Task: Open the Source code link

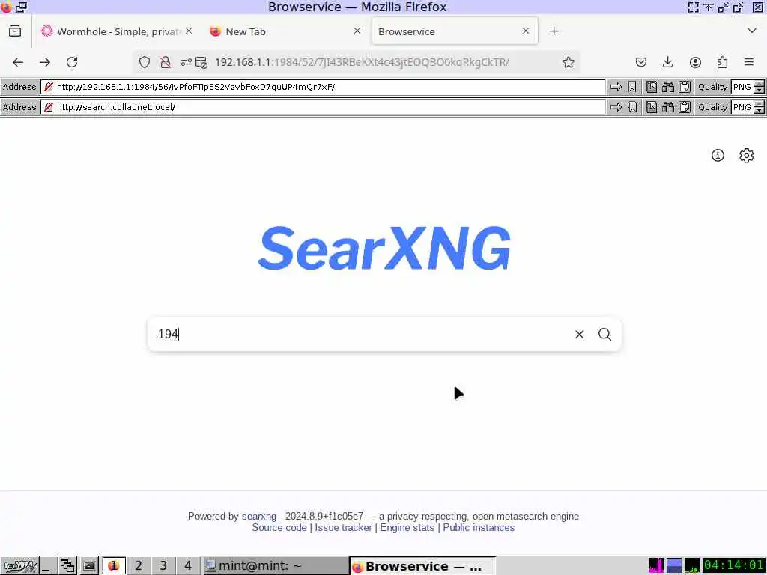Action: (x=279, y=528)
